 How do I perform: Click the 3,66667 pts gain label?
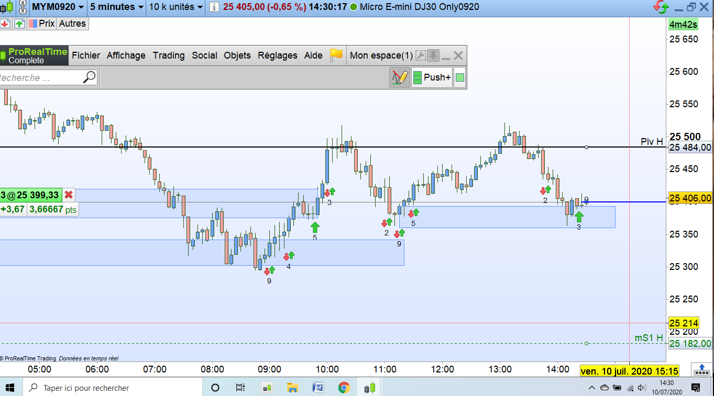(52, 209)
